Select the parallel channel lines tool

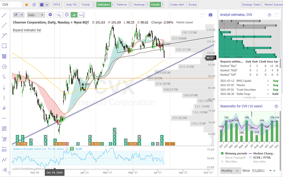[4, 128]
